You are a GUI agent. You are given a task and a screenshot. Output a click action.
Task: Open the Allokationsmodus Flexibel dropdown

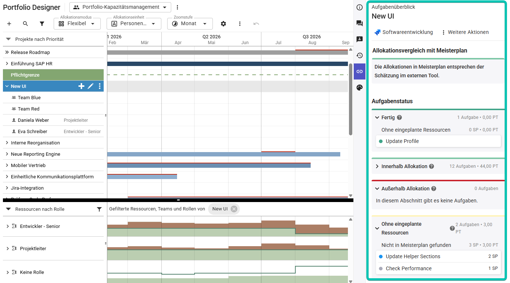(x=77, y=24)
